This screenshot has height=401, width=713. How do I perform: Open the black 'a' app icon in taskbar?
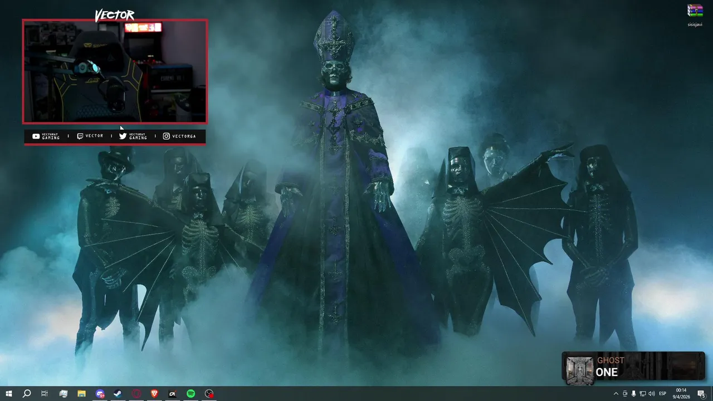click(173, 394)
